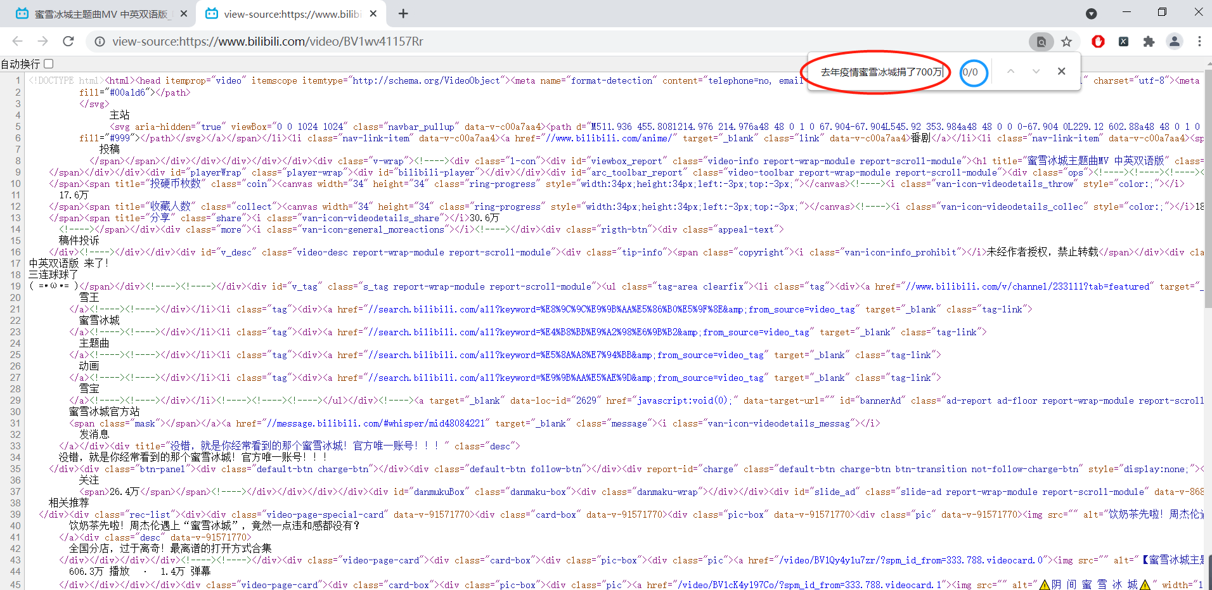Open the bilibili.com/anime link on line 6
The height and width of the screenshot is (590, 1212).
(x=612, y=138)
